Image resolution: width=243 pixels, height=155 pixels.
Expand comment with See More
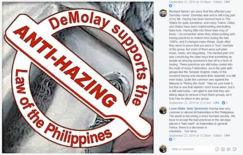coord(191,131)
